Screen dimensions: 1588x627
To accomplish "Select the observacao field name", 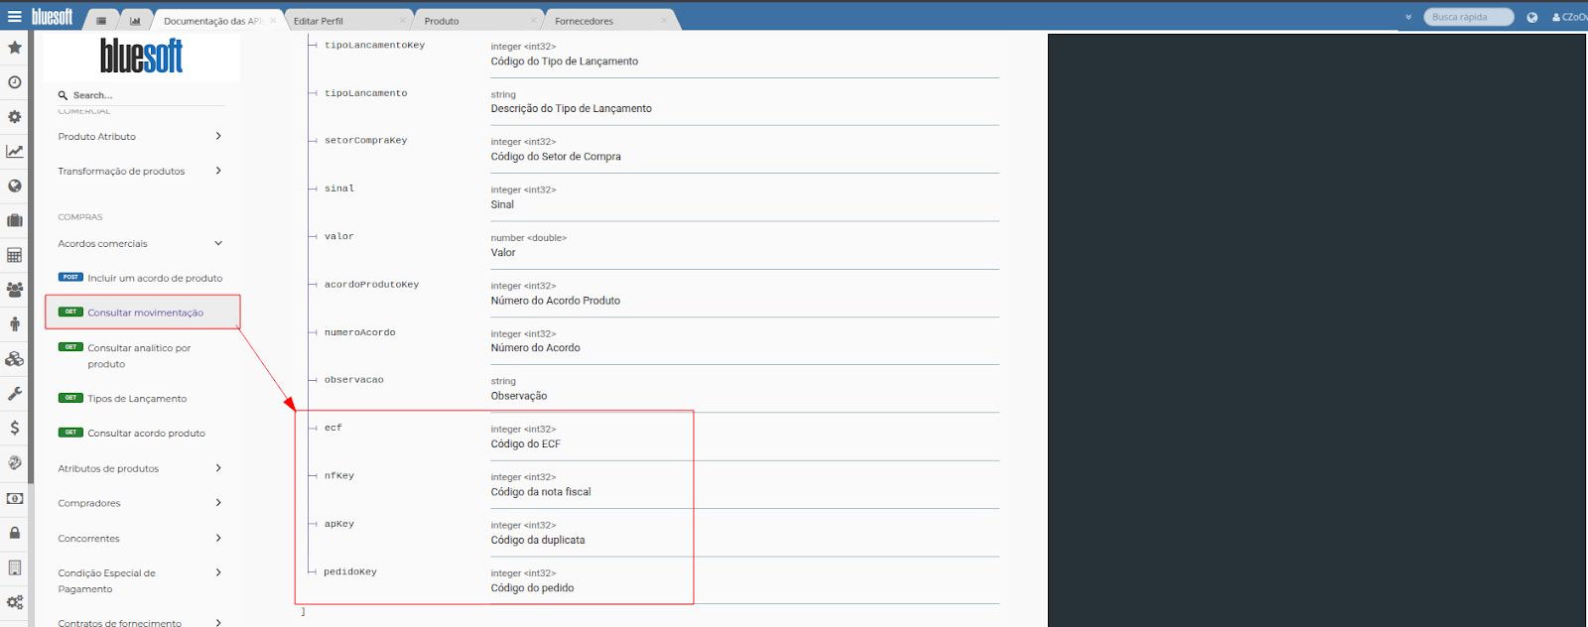I will (353, 380).
